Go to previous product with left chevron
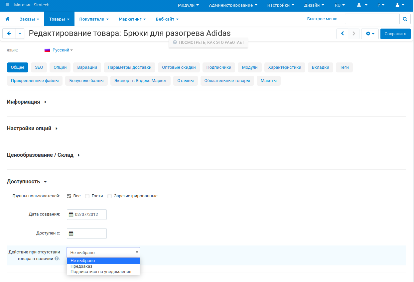414x282 pixels. [342, 34]
